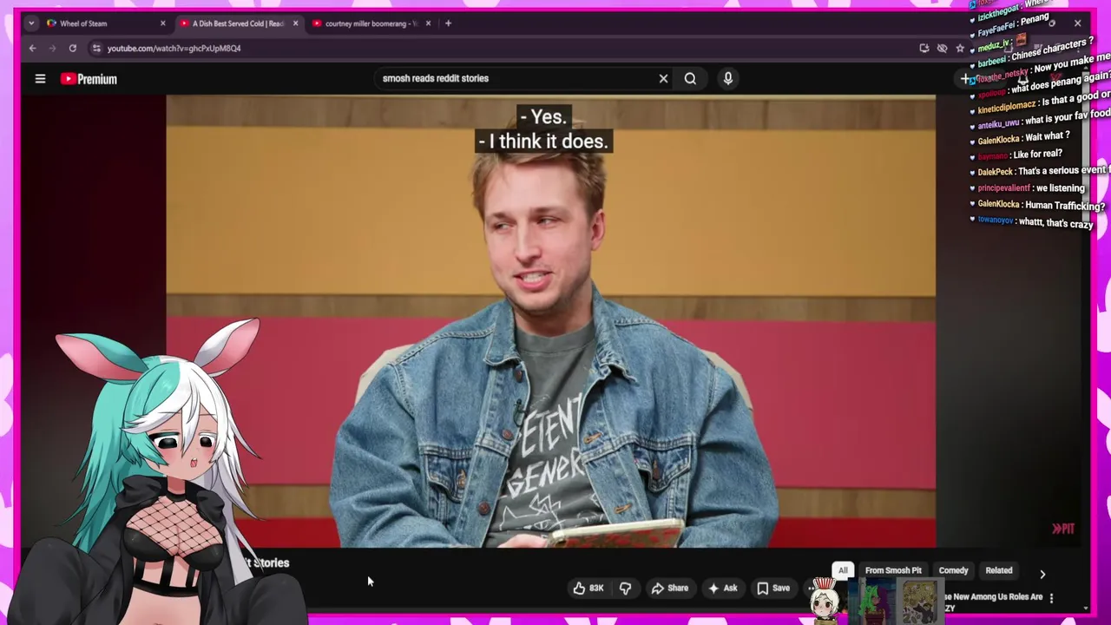
Task: Dislike the video
Action: (625, 589)
